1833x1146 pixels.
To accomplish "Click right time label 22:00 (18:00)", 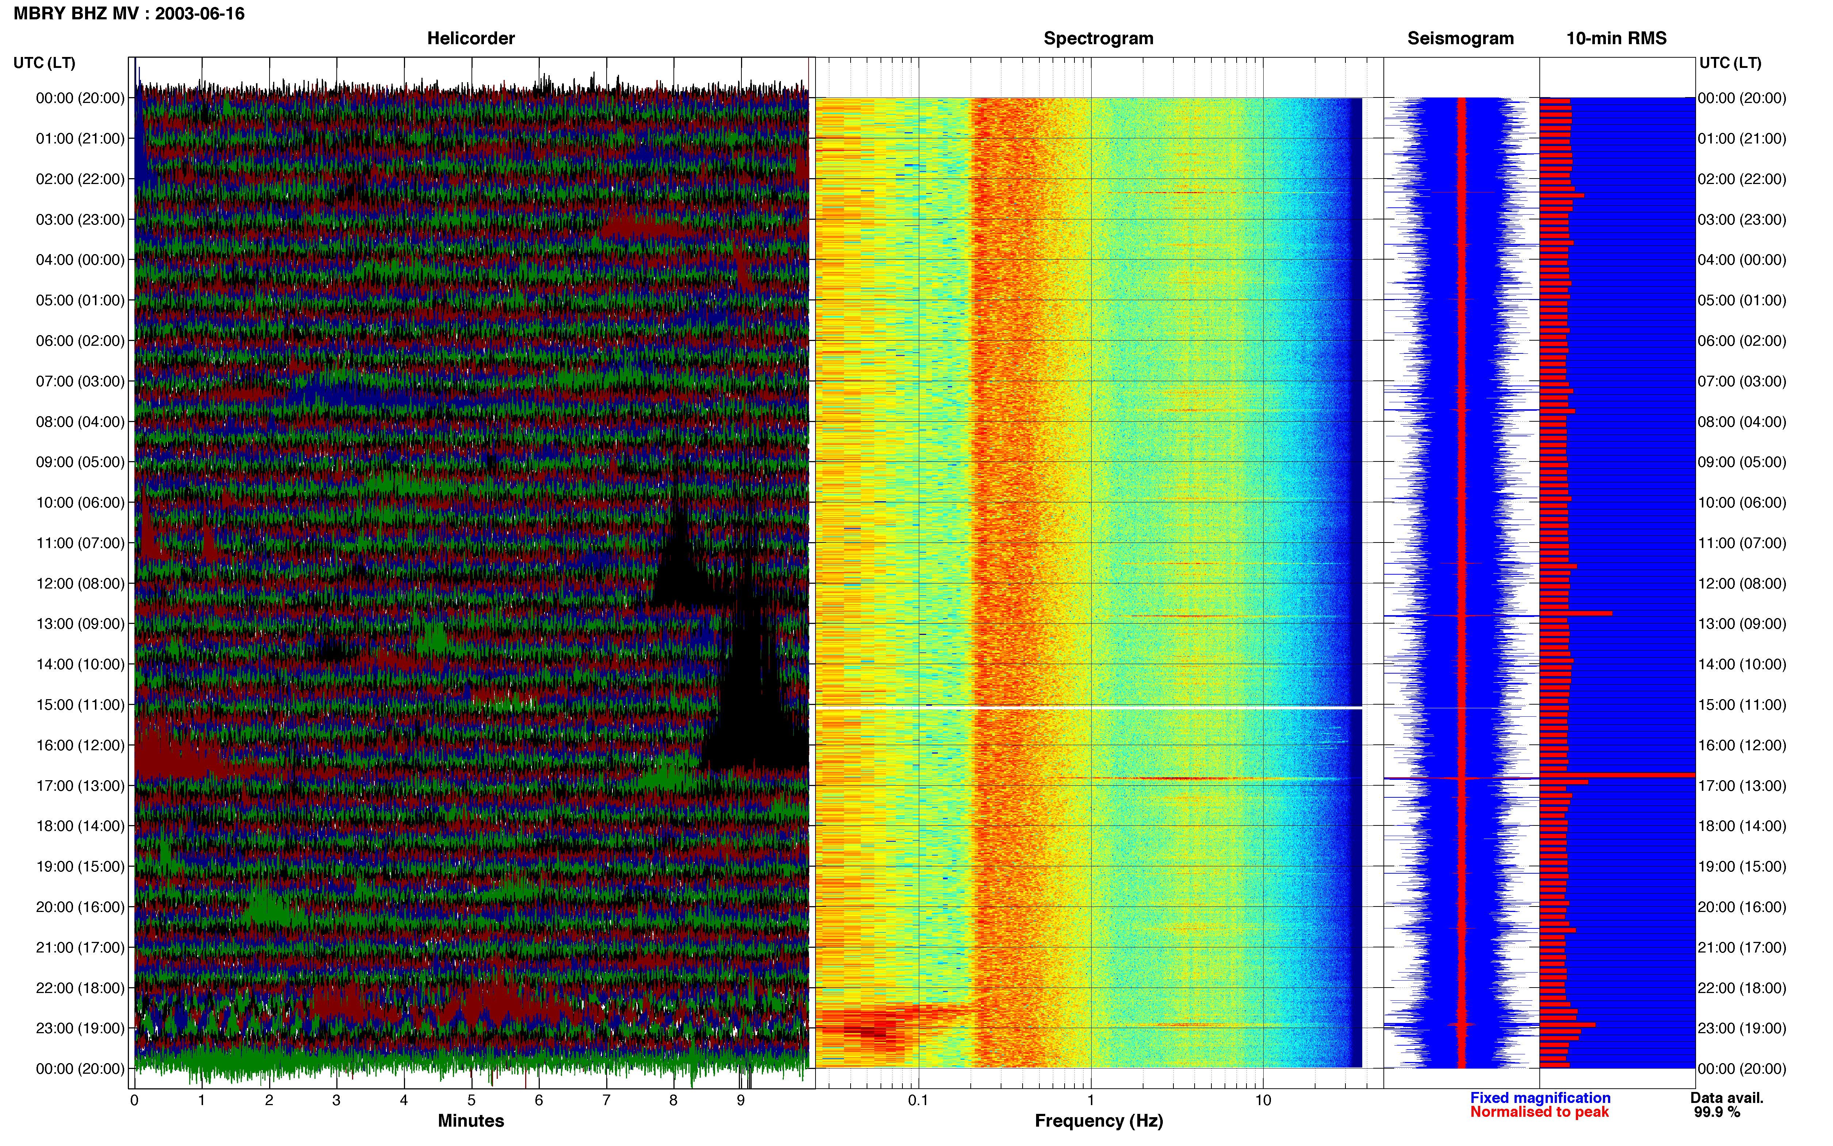I will (1742, 988).
